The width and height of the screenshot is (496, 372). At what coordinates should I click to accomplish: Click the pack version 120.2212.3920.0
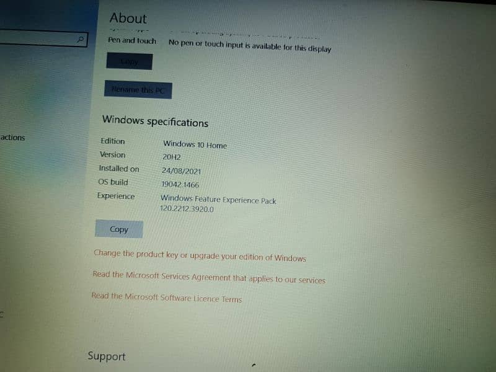tap(187, 209)
